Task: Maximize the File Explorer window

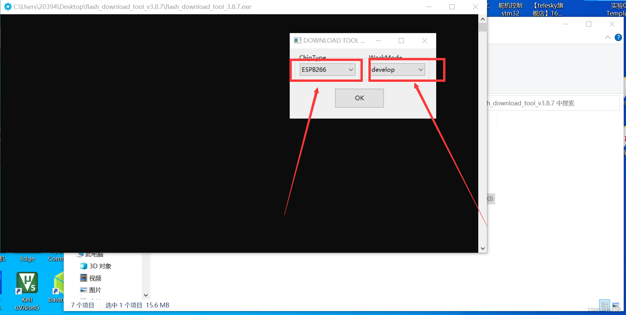Action: point(588,24)
